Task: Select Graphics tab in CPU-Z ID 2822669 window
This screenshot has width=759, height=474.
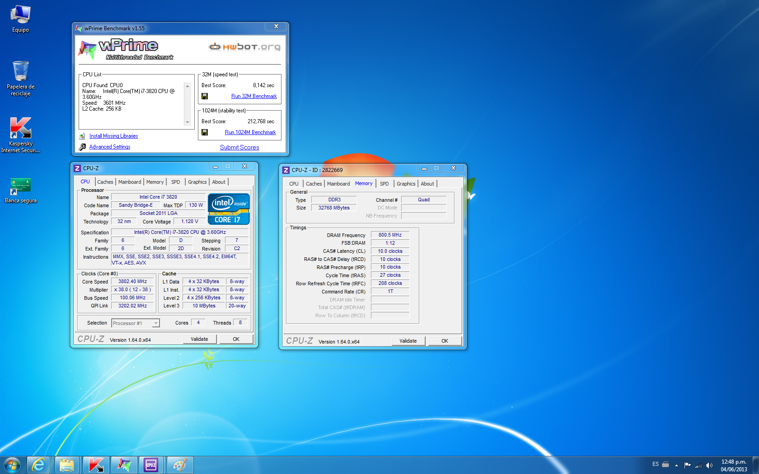Action: 406,184
